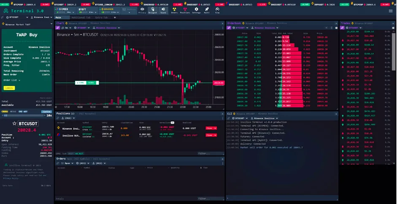Open the BitMEX exchange dropdown
The image size is (397, 204).
65,11
